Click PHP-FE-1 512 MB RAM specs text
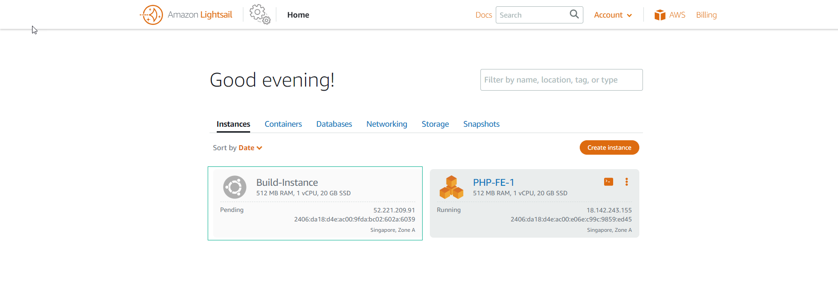This screenshot has height=299, width=838. click(520, 193)
